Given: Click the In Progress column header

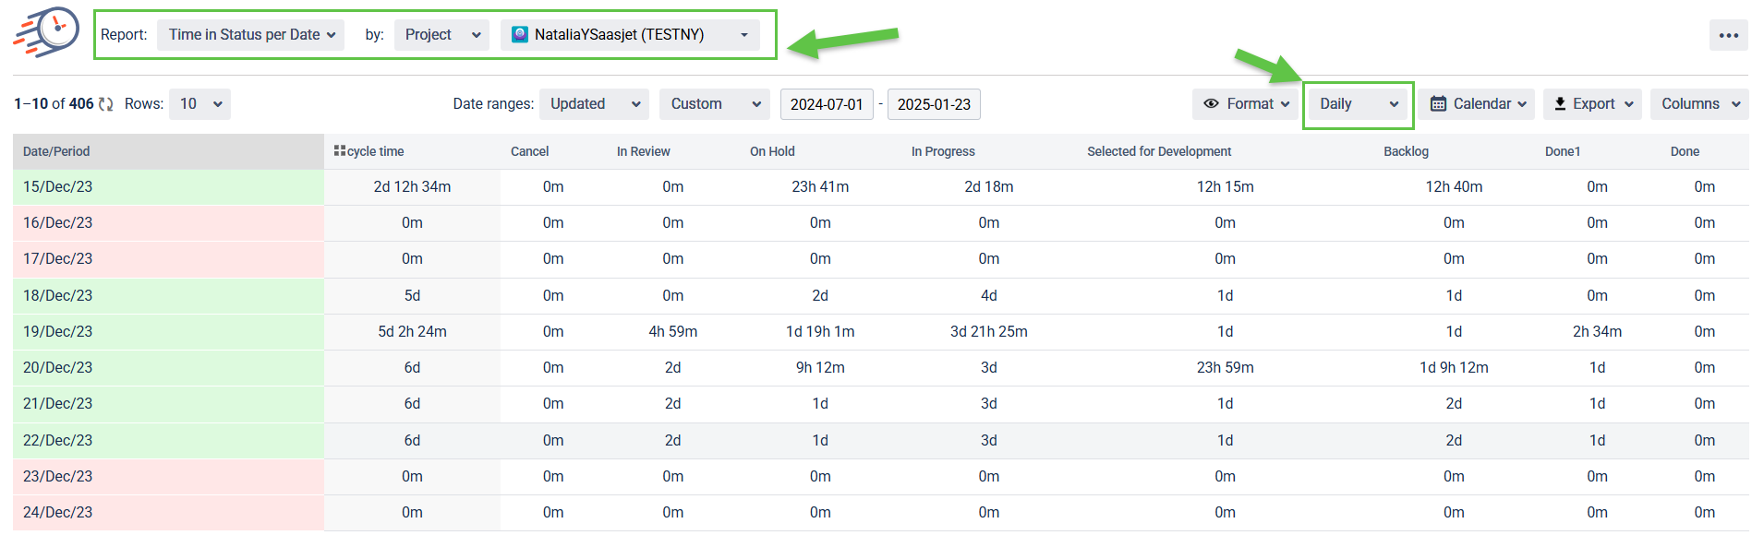Looking at the screenshot, I should (x=942, y=151).
